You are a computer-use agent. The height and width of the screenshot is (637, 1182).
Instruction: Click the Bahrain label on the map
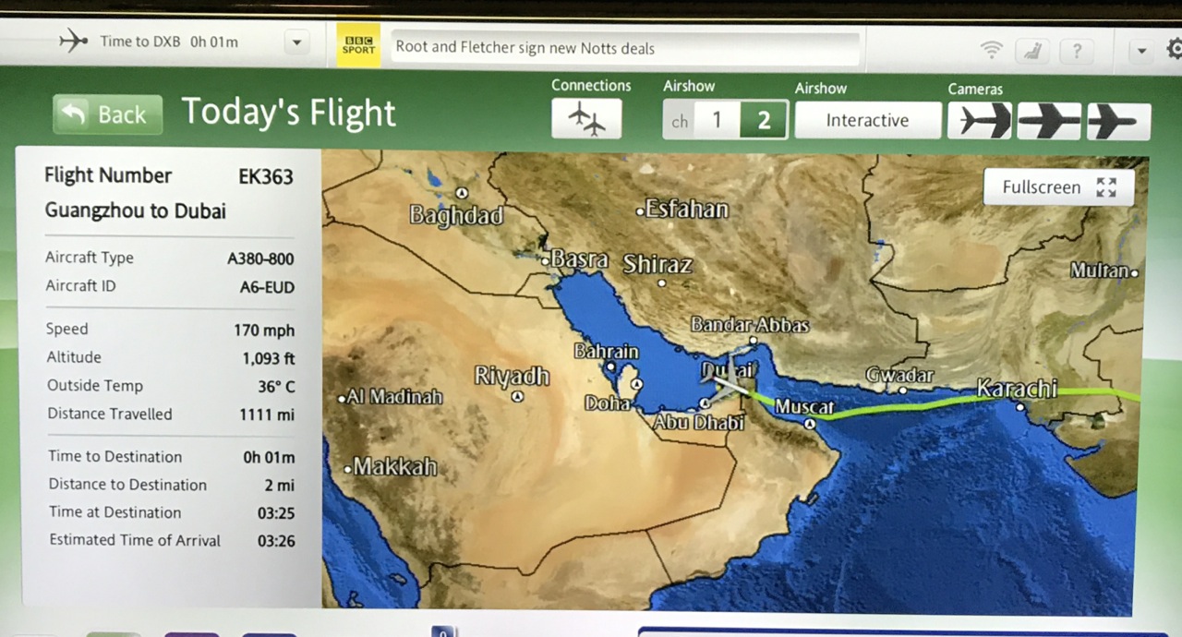(606, 351)
